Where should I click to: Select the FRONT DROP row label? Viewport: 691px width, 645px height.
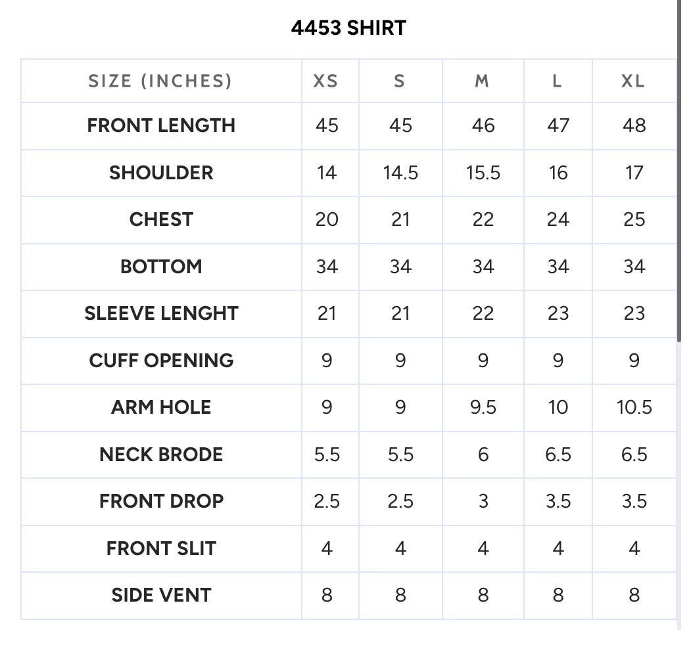click(161, 501)
